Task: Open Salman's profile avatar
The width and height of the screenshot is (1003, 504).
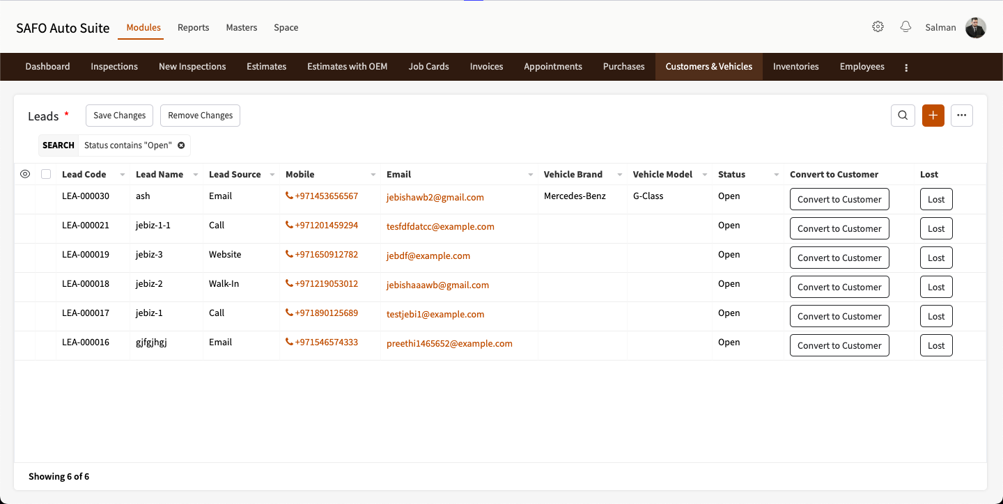Action: tap(975, 28)
